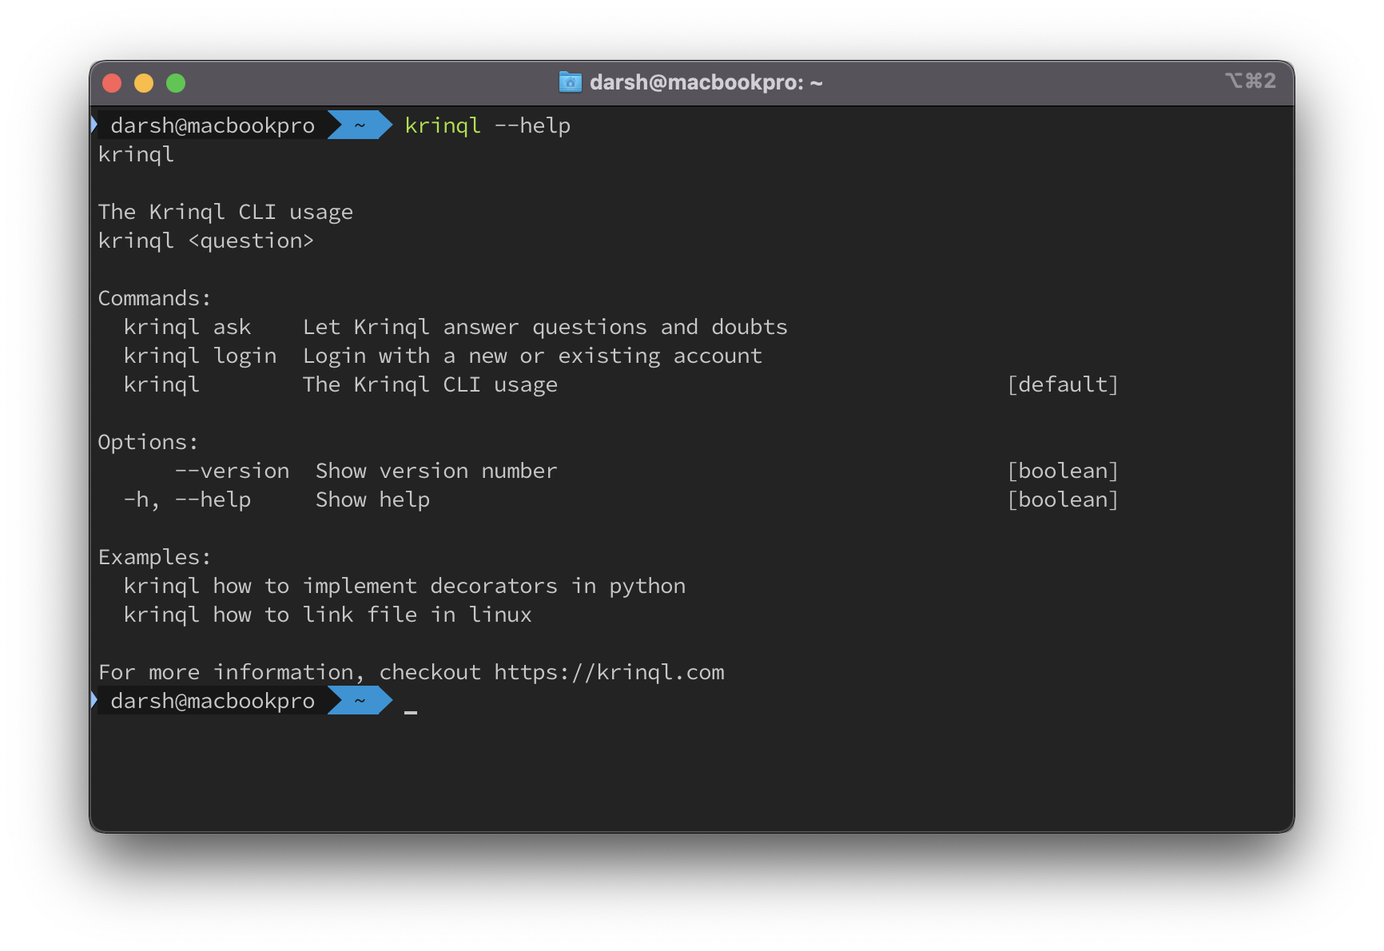Viewport: 1384px width, 951px height.
Task: Click the green zoom window button
Action: (x=176, y=83)
